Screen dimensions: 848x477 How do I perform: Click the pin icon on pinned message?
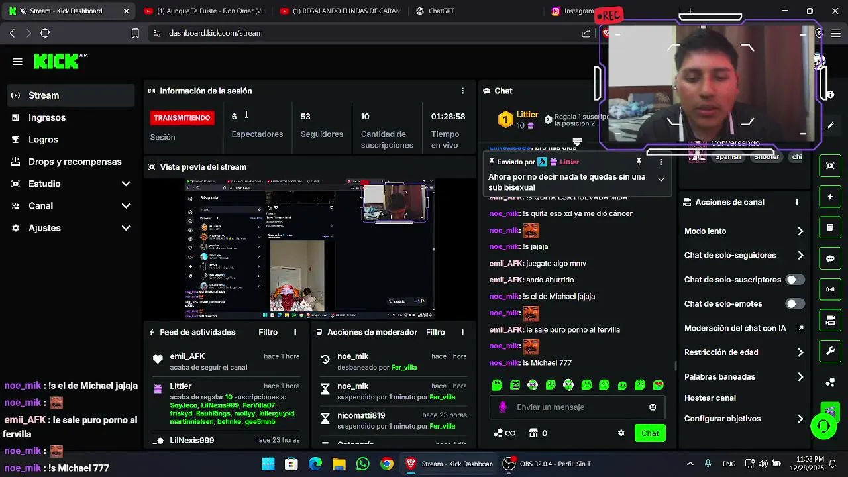tap(639, 162)
